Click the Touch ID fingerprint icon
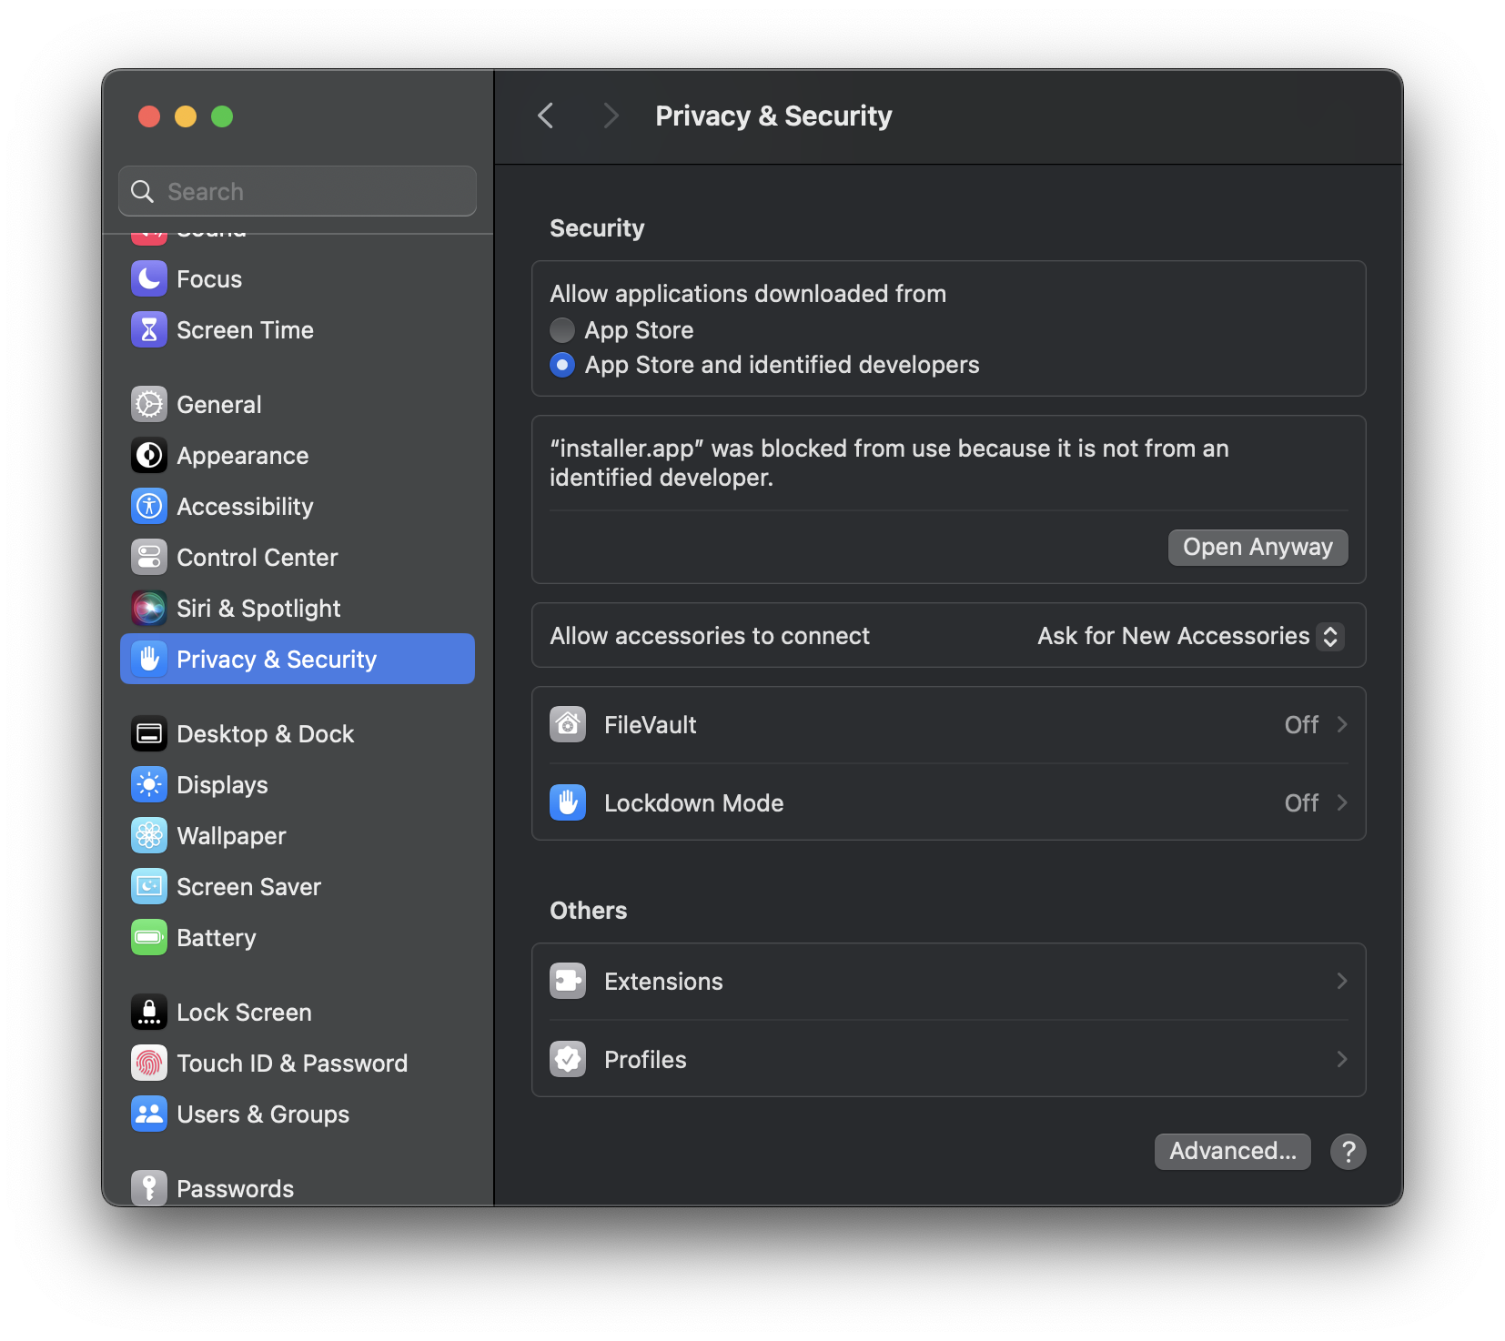This screenshot has width=1505, height=1341. tap(149, 1063)
